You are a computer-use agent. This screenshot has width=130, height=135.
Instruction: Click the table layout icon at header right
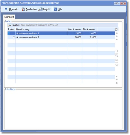(x=117, y=29)
